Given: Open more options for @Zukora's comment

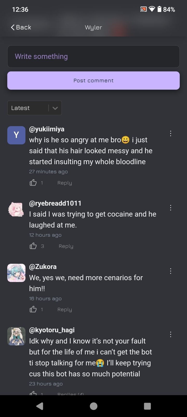Looking at the screenshot, I should pos(171,271).
